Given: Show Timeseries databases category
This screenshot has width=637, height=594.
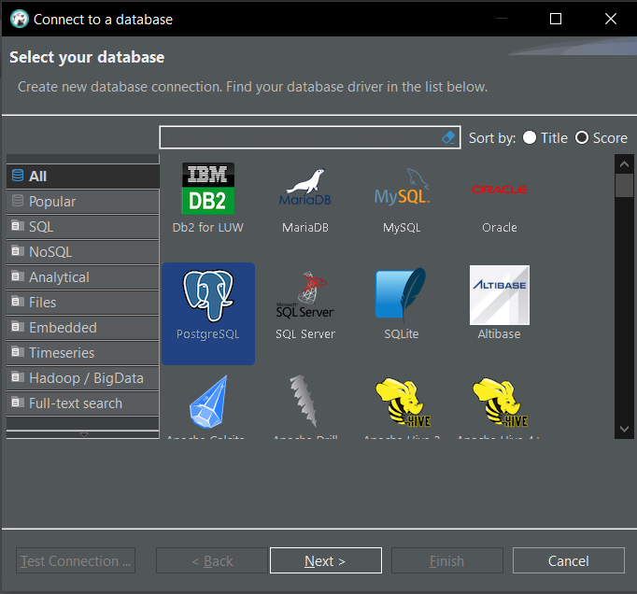Looking at the screenshot, I should (83, 352).
